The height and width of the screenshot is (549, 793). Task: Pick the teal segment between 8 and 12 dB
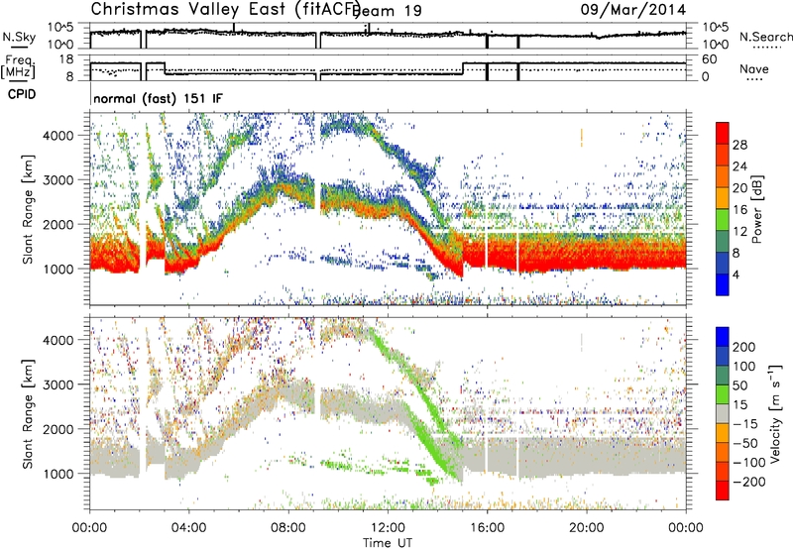[x=723, y=241]
